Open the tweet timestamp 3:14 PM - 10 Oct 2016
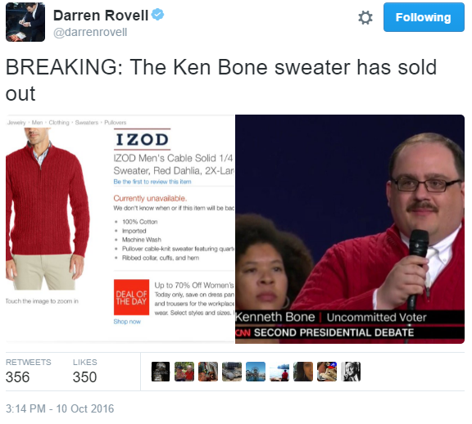 [x=60, y=408]
